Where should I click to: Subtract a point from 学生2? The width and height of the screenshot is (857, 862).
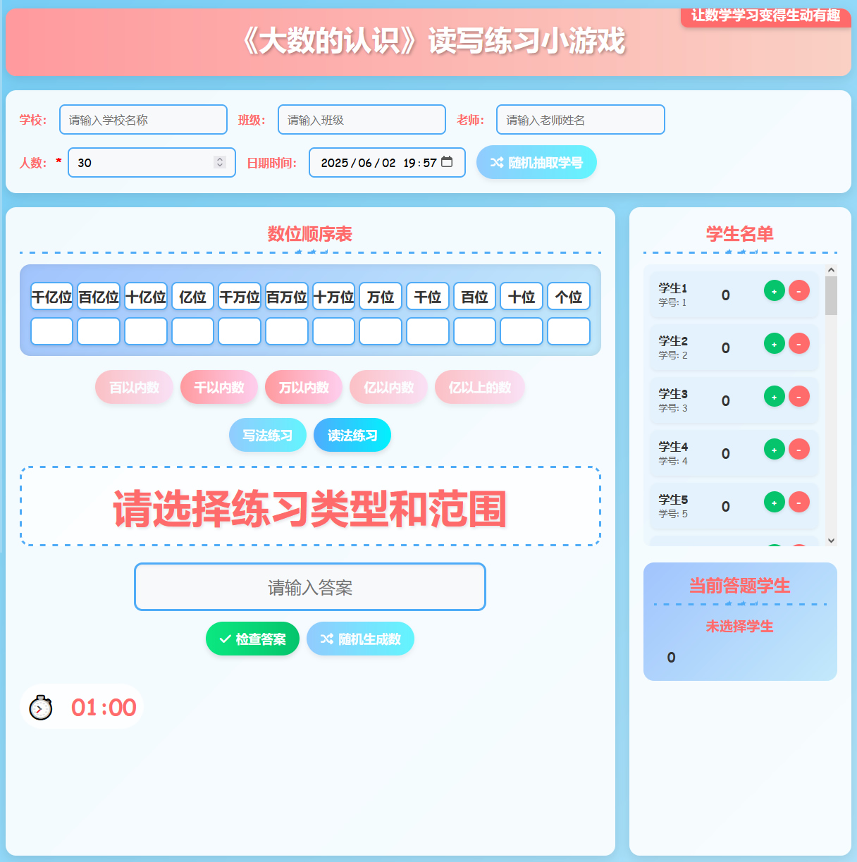tap(799, 343)
